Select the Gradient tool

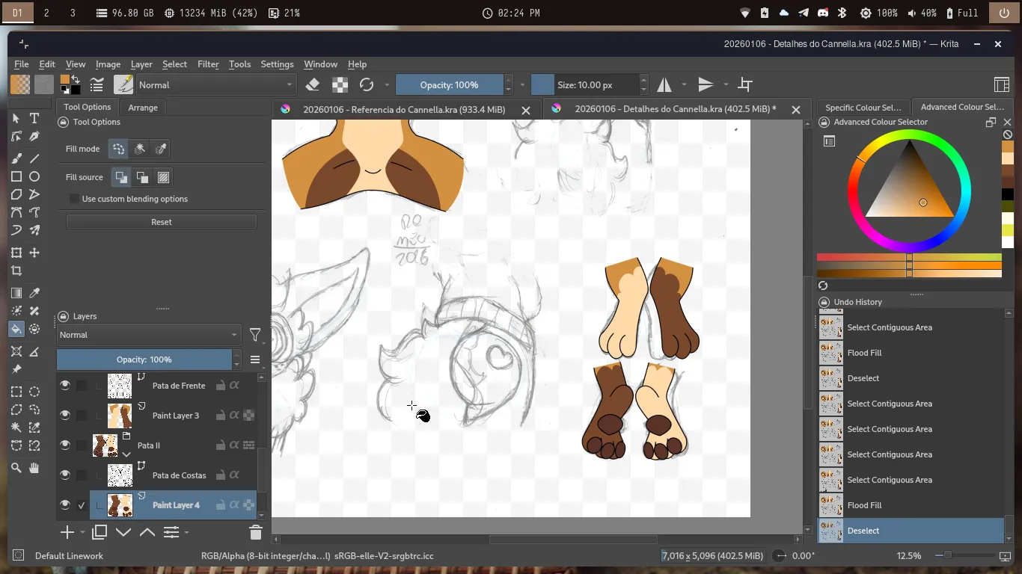point(16,293)
